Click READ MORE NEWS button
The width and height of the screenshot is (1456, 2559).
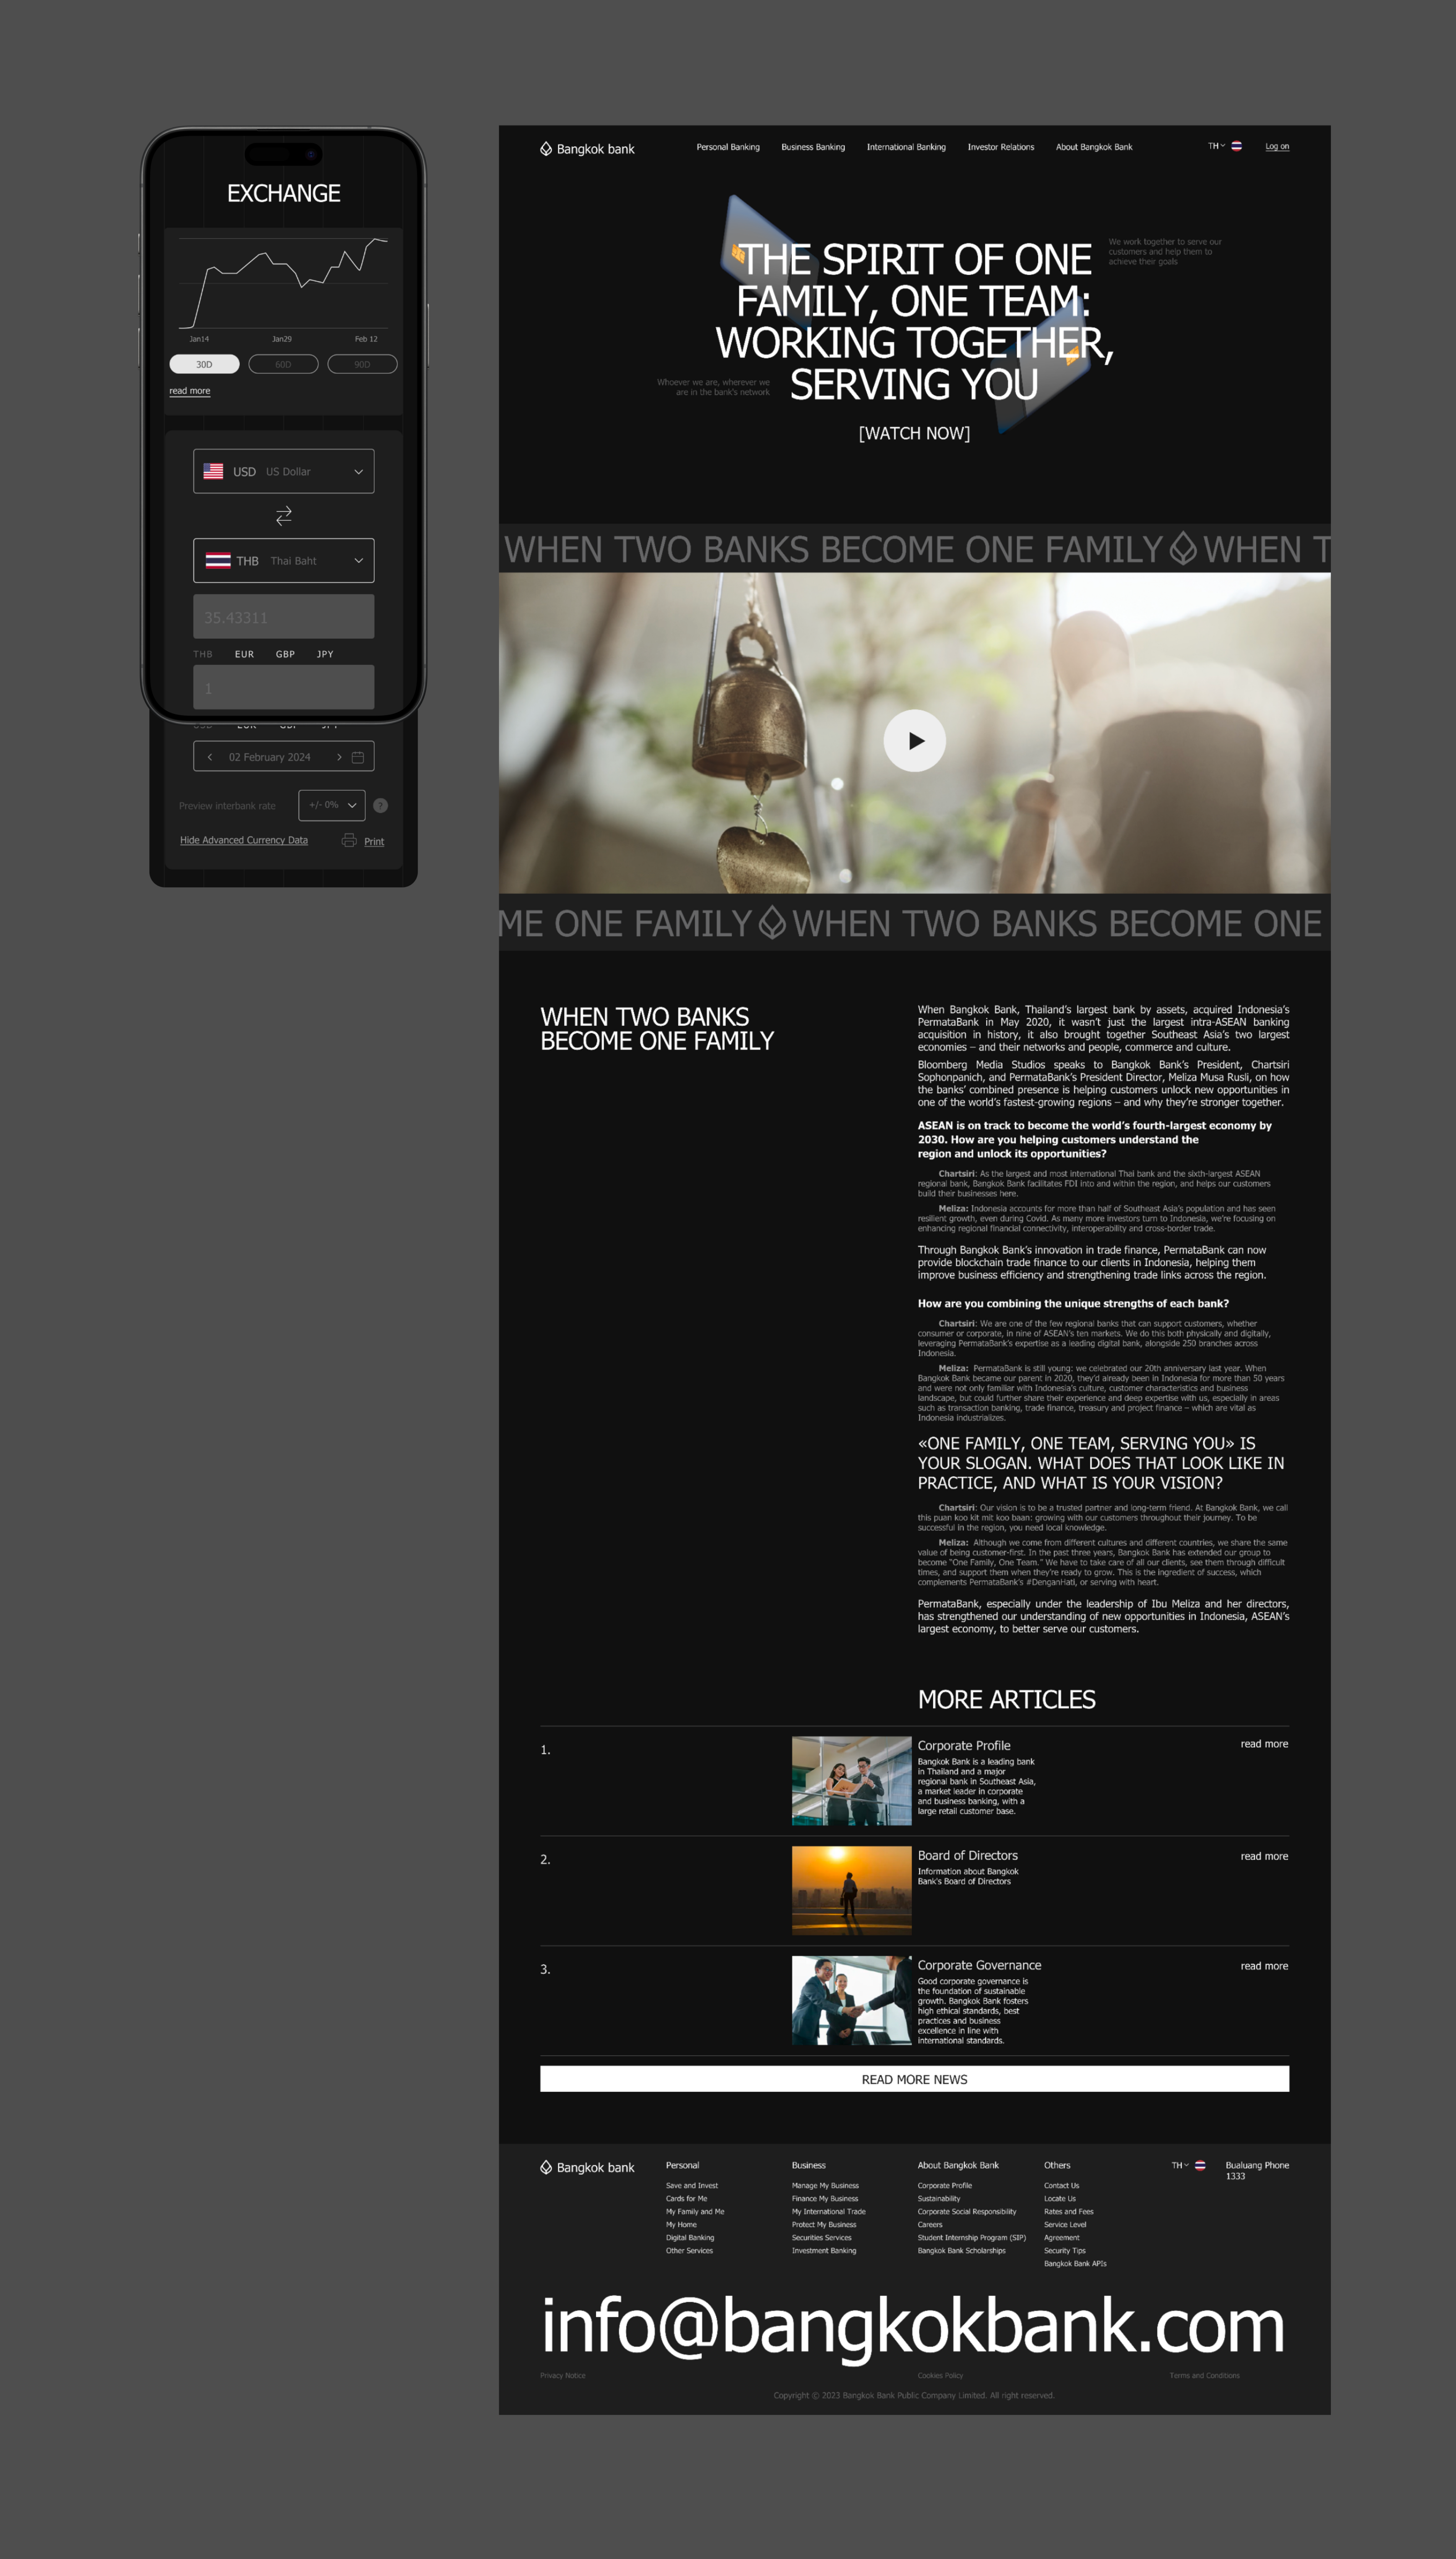point(914,2079)
